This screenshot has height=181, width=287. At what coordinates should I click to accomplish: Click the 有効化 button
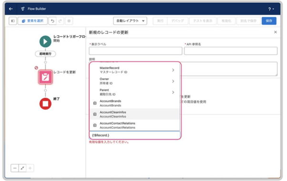pos(226,21)
